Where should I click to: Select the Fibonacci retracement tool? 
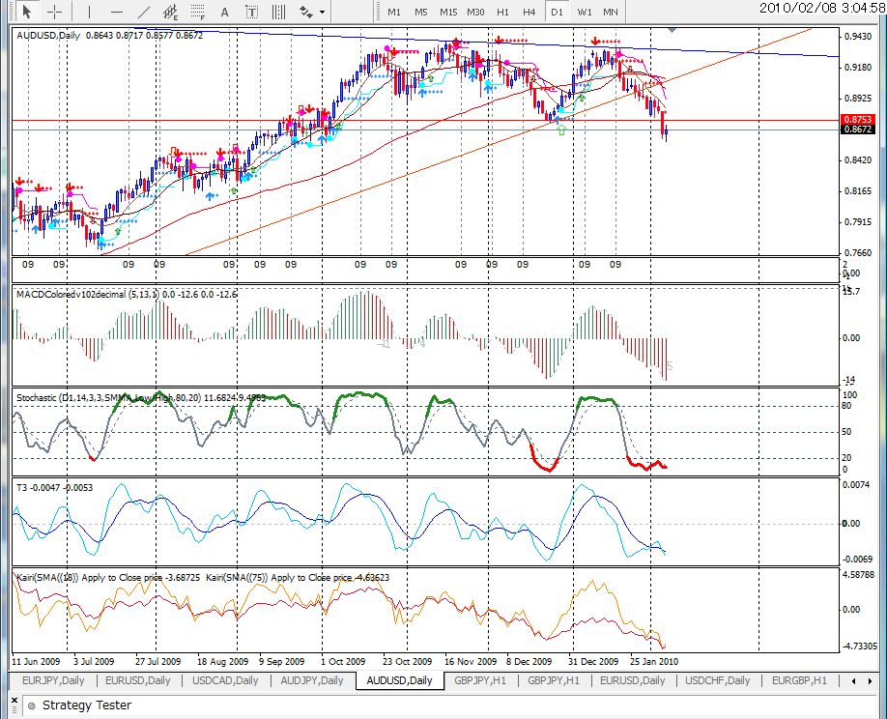pos(197,12)
